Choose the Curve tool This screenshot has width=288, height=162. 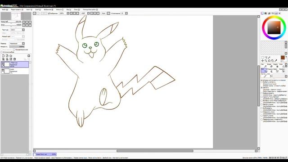pyautogui.click(x=264, y=75)
